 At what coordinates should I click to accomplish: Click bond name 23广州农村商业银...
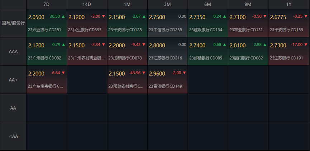(86, 58)
